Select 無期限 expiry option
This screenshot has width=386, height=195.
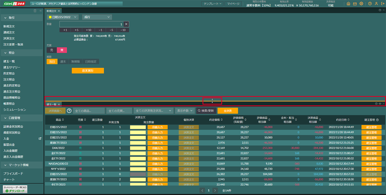[x=75, y=62]
